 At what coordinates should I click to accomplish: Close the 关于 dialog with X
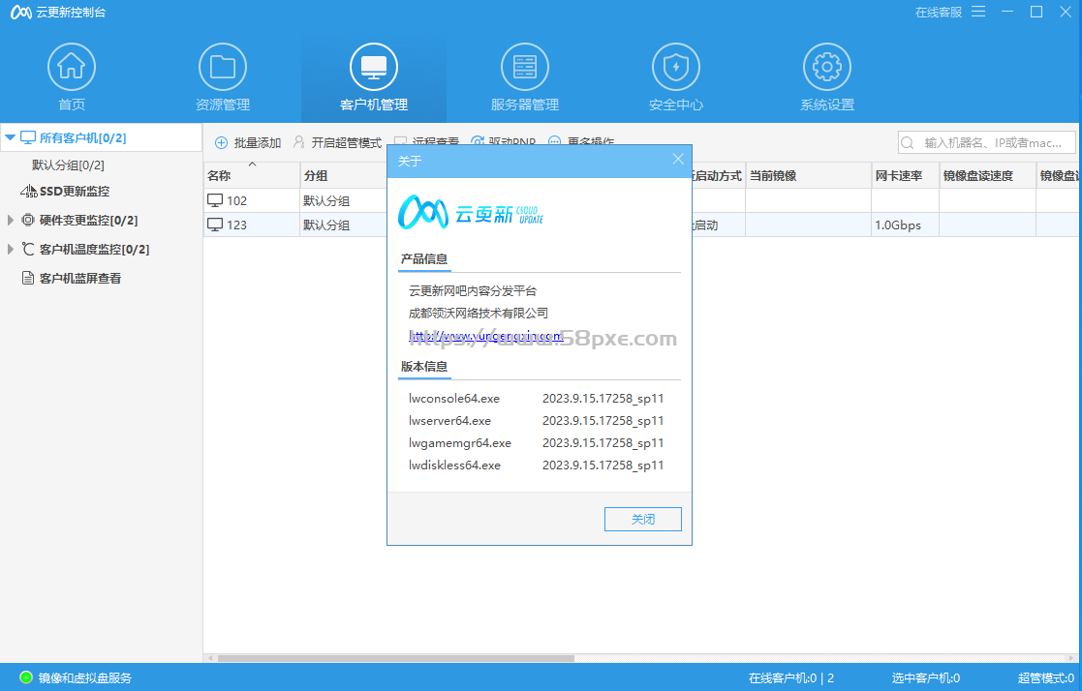[678, 160]
